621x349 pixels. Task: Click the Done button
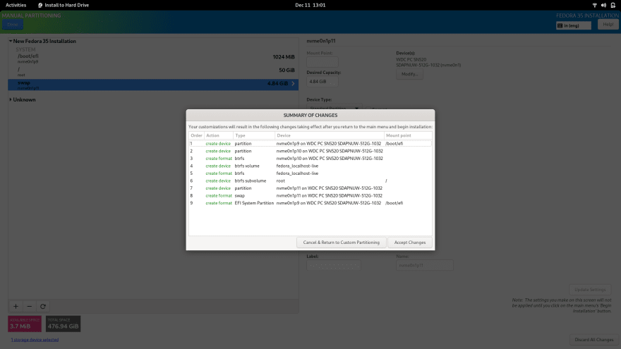(13, 25)
